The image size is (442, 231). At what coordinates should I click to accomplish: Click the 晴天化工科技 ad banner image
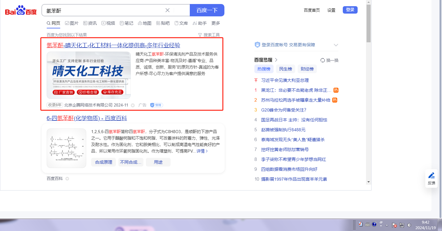coord(89,75)
